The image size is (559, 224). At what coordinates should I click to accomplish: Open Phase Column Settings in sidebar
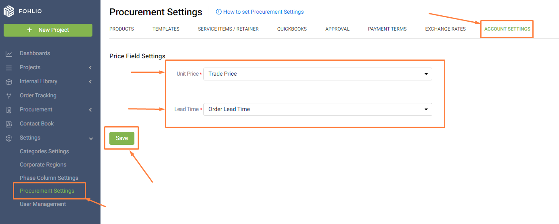pos(49,178)
